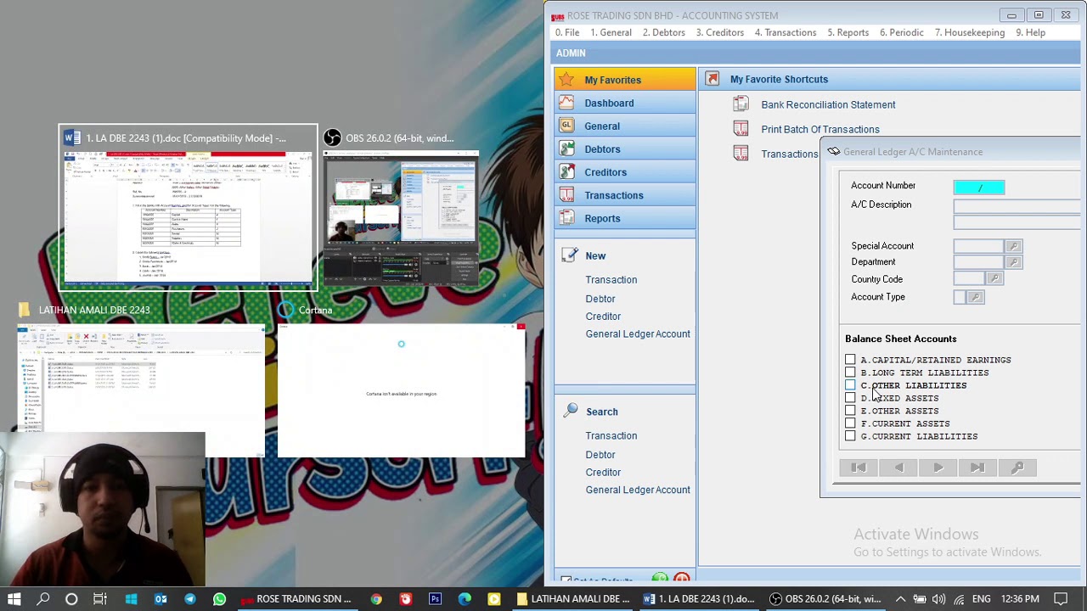1087x611 pixels.
Task: Open the 7. Housekeeping menu
Action: point(970,32)
